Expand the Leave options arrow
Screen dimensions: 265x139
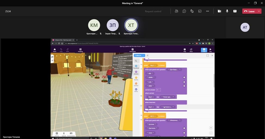coord(259,11)
